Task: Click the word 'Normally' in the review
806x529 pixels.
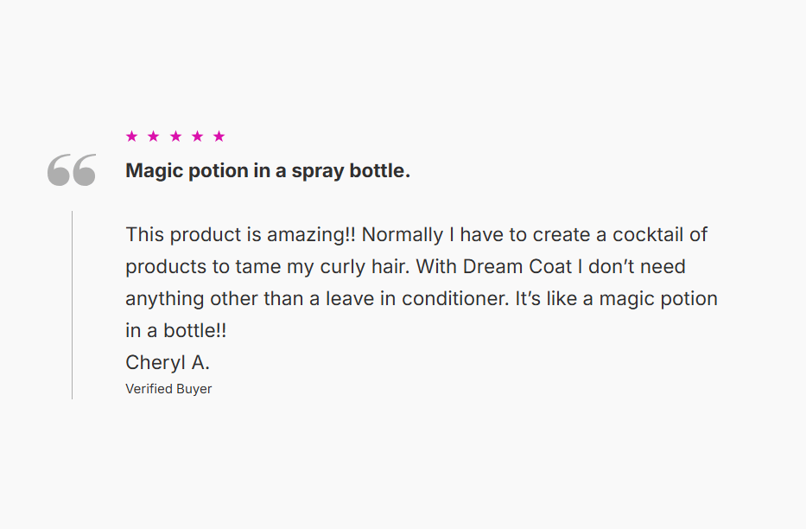Action: (x=402, y=236)
